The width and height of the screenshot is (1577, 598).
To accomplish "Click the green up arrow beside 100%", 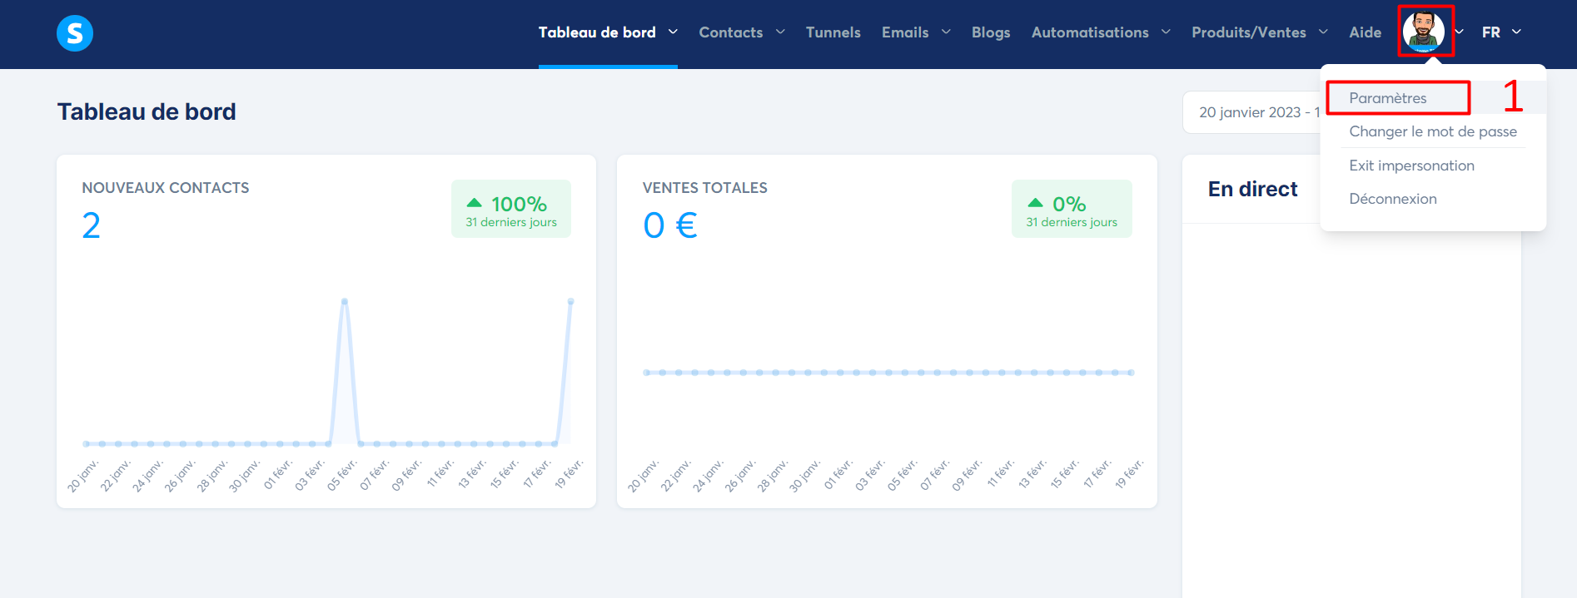I will (475, 202).
